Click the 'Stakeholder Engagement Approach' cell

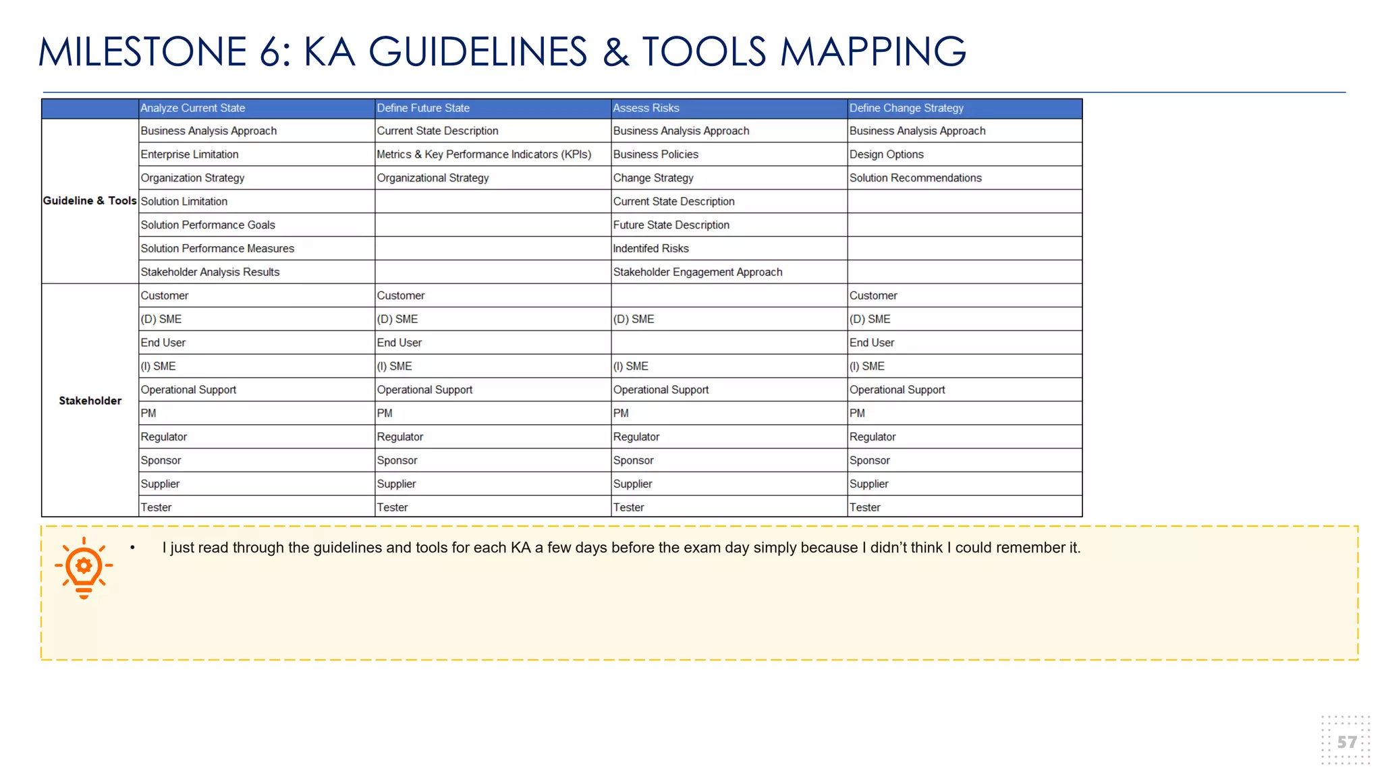729,272
